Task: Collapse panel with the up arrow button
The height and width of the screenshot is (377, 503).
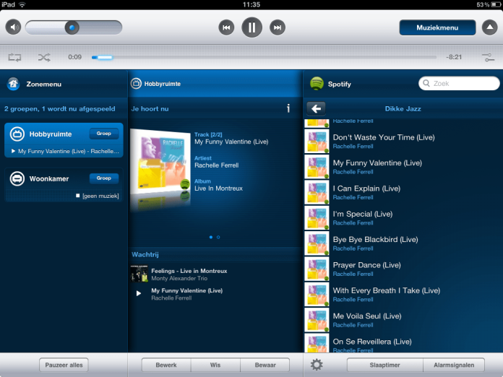Action: 489,27
